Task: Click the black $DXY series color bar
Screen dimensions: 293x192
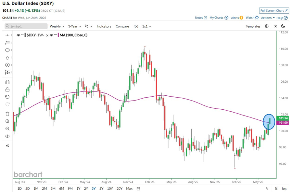Action: pyautogui.click(x=25, y=35)
